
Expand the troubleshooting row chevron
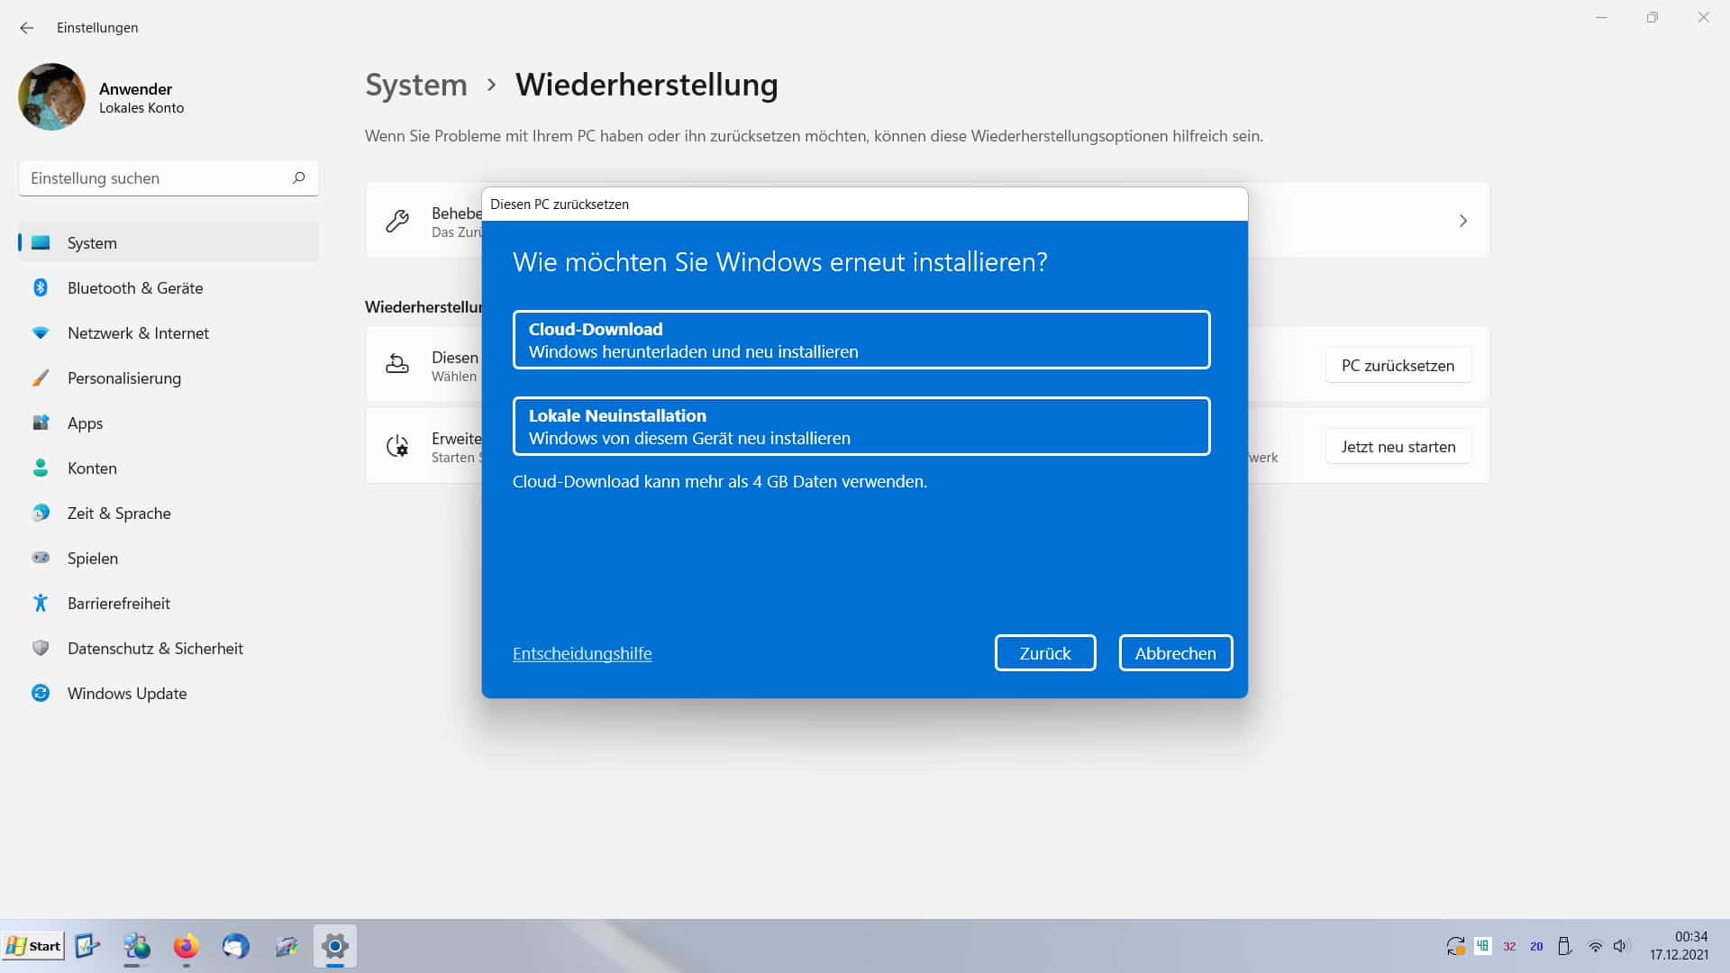coord(1462,221)
